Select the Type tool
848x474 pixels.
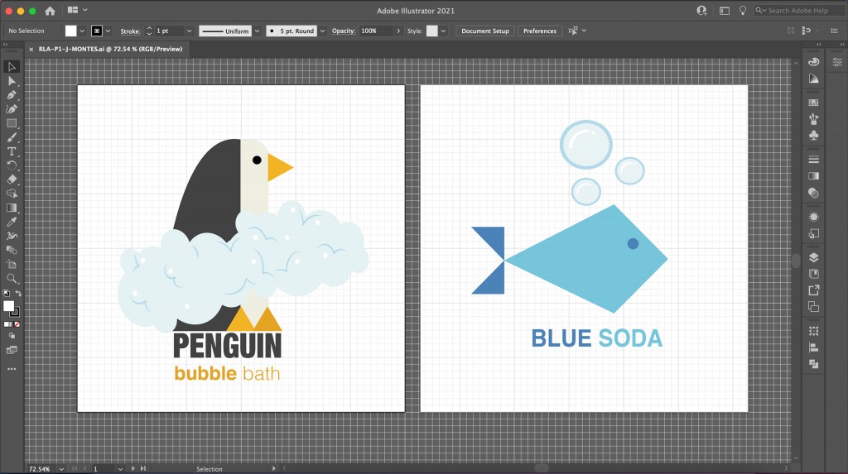[x=12, y=151]
